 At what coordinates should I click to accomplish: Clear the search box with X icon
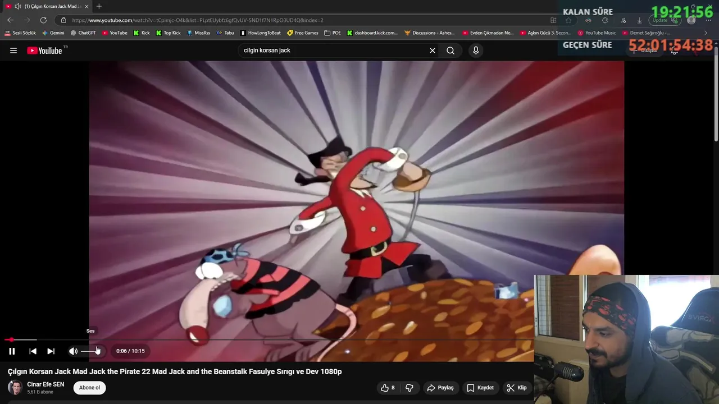[x=433, y=50]
